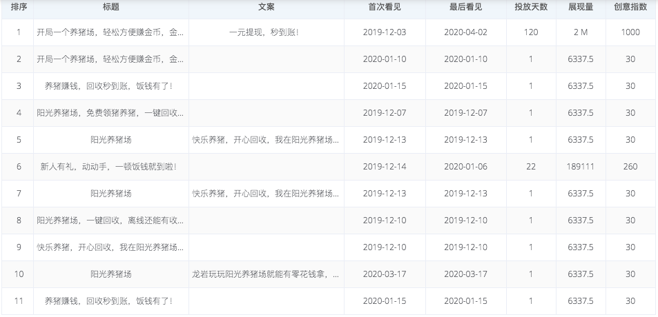Click title 阳光养猪场，免费领猪养猪

(110, 112)
